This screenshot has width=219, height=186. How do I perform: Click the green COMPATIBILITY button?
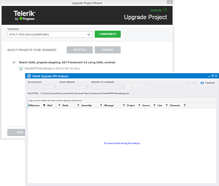(108, 34)
